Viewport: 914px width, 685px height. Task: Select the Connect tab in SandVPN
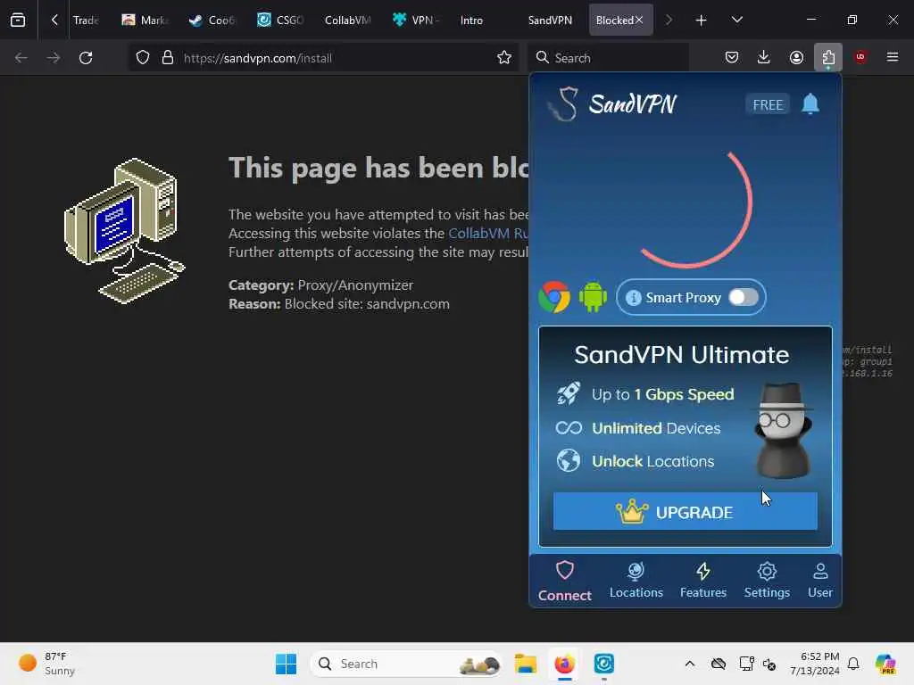point(564,581)
